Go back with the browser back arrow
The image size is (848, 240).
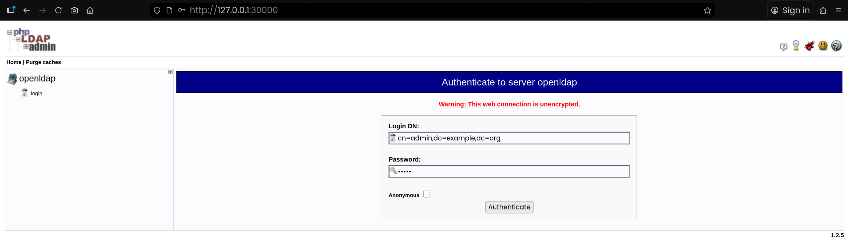27,10
